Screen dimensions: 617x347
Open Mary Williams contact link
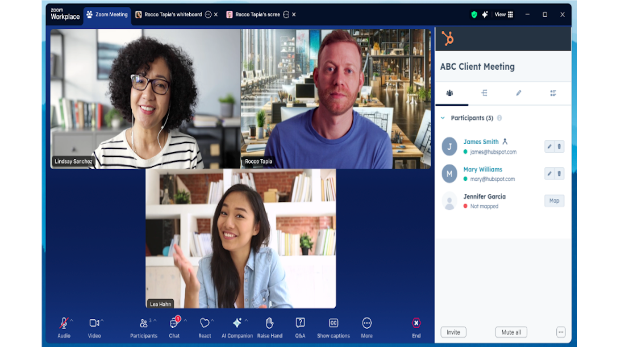pyautogui.click(x=483, y=169)
